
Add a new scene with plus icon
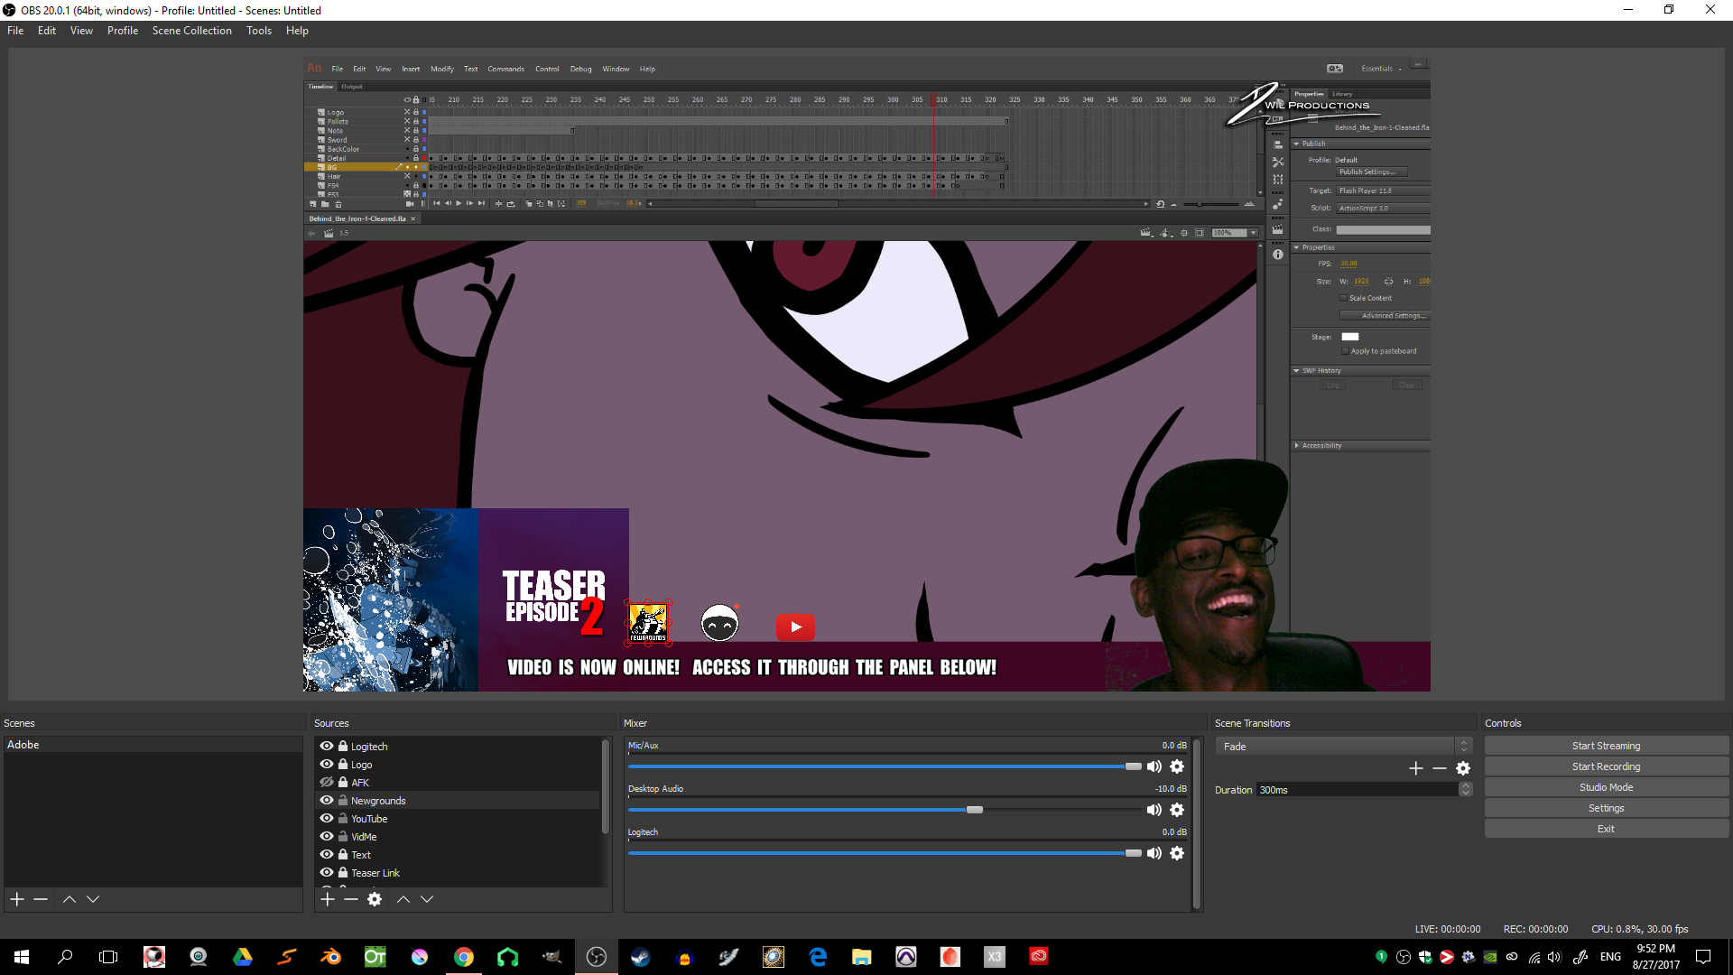pos(17,899)
